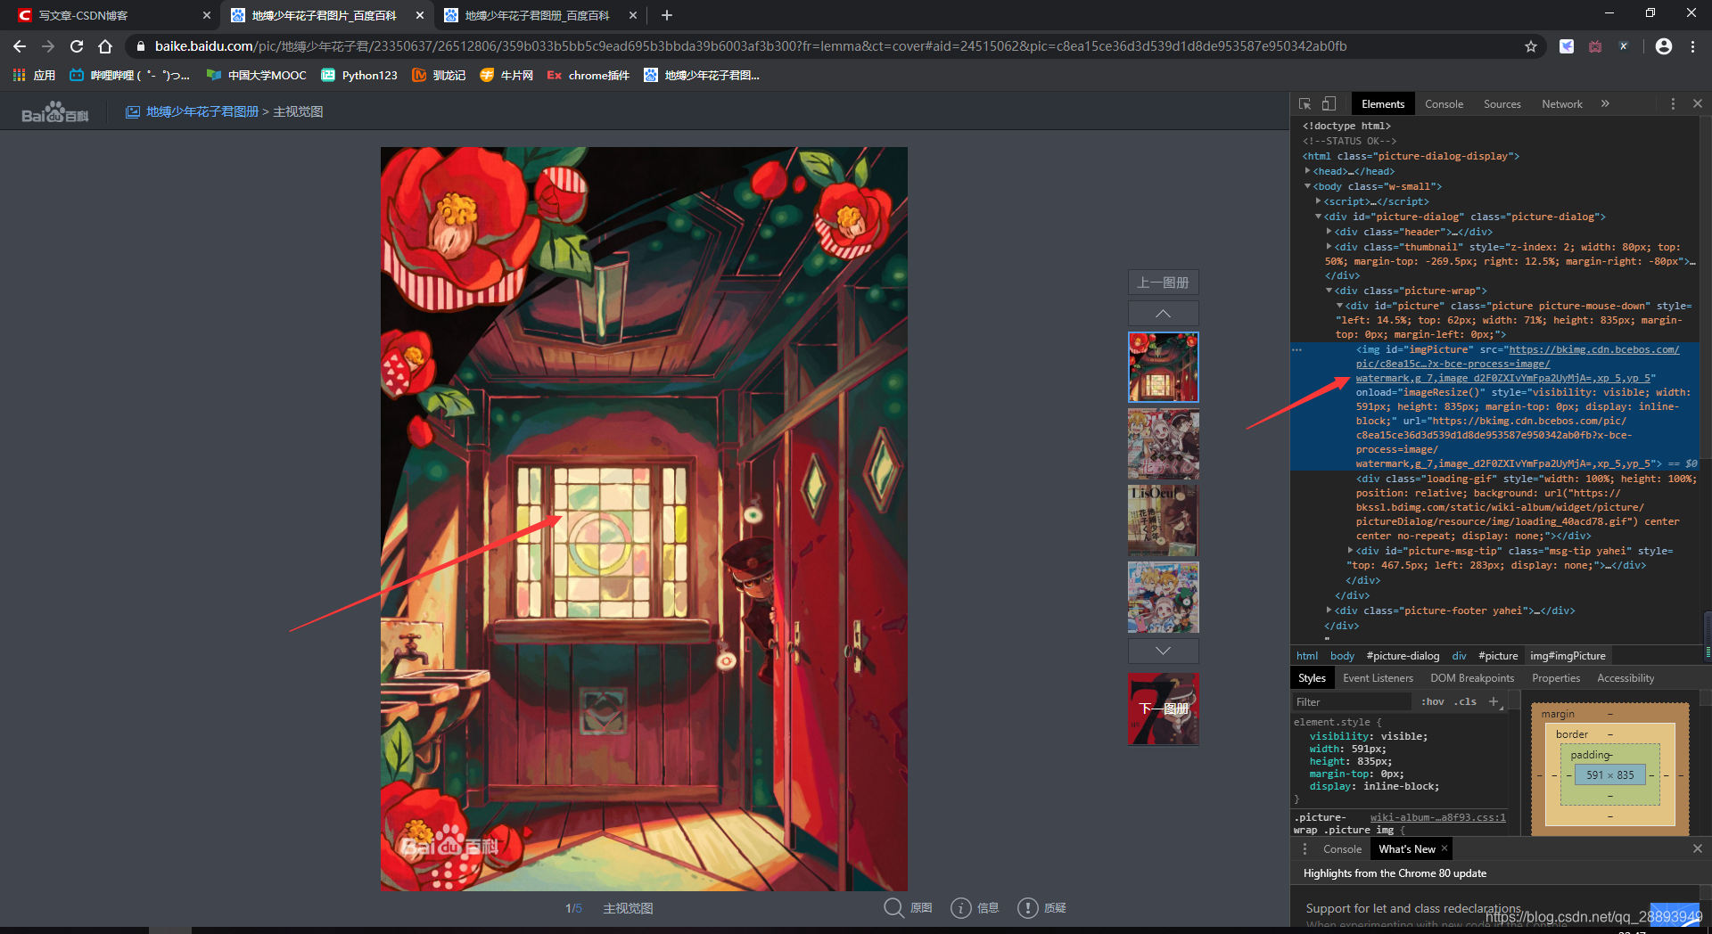Image resolution: width=1712 pixels, height=934 pixels.
Task: Select the first red lantern thumbnail
Action: coord(1163,367)
